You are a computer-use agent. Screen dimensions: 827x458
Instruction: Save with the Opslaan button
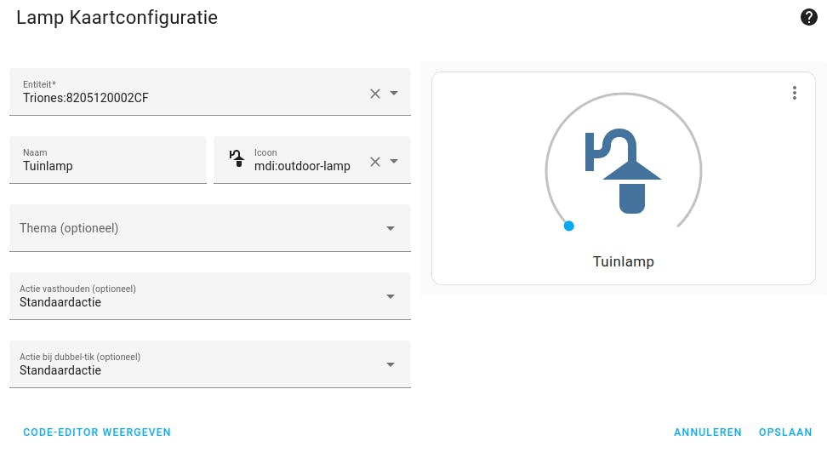(785, 432)
